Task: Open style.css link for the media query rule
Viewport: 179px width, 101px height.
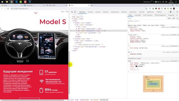Action: click(x=170, y=27)
